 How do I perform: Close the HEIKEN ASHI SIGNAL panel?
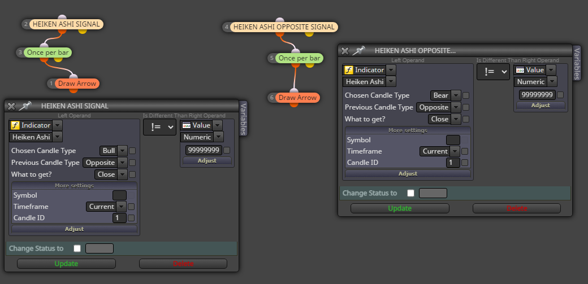[x=11, y=106]
